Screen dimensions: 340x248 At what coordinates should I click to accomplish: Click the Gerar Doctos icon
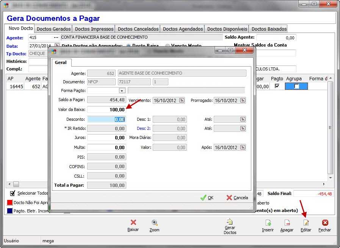point(230,221)
